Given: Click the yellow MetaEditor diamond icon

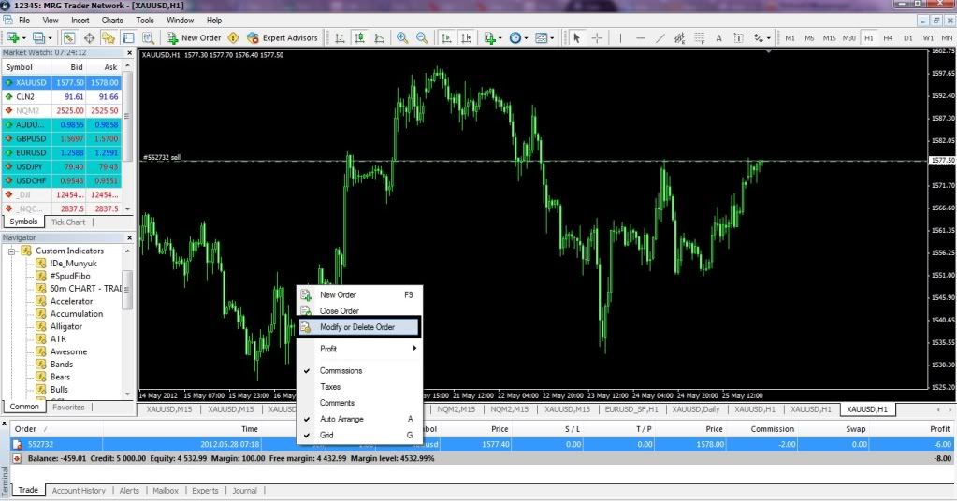Looking at the screenshot, I should pos(233,37).
